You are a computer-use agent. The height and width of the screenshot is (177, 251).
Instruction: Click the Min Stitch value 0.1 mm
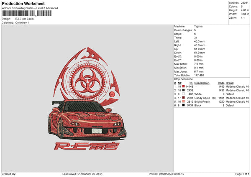(x=199, y=68)
